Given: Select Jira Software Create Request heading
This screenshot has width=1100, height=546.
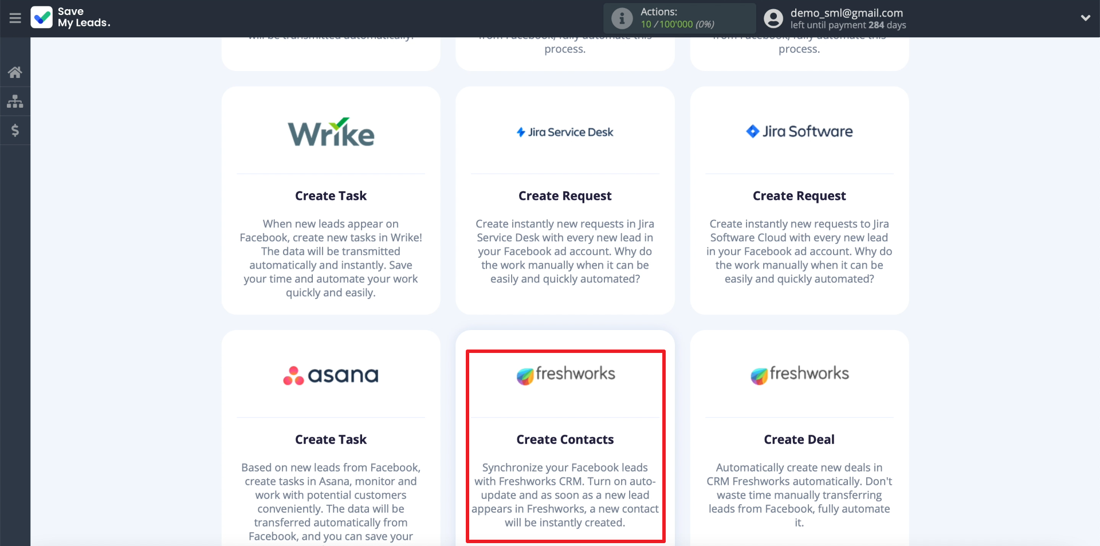Looking at the screenshot, I should point(799,196).
